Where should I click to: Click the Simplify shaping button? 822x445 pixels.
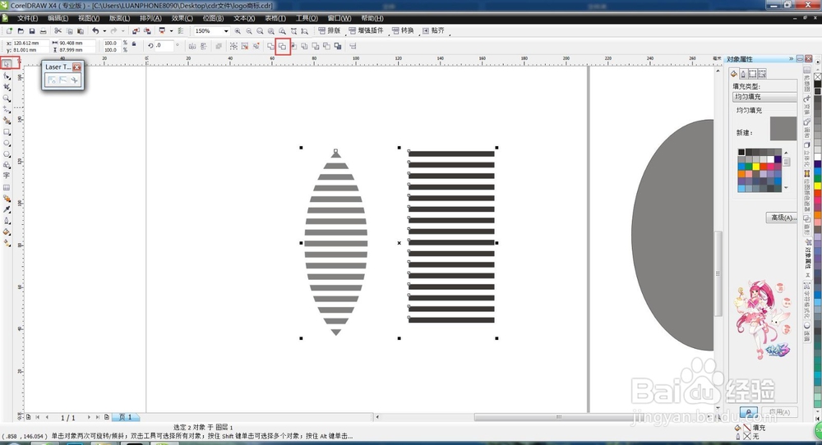tap(304, 46)
